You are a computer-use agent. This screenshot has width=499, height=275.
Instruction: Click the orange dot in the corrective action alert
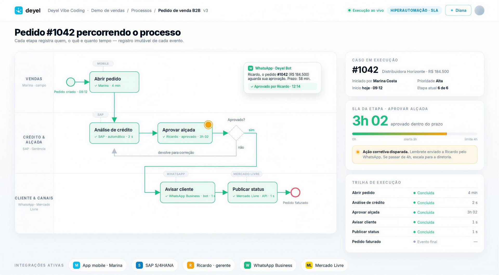(358, 152)
